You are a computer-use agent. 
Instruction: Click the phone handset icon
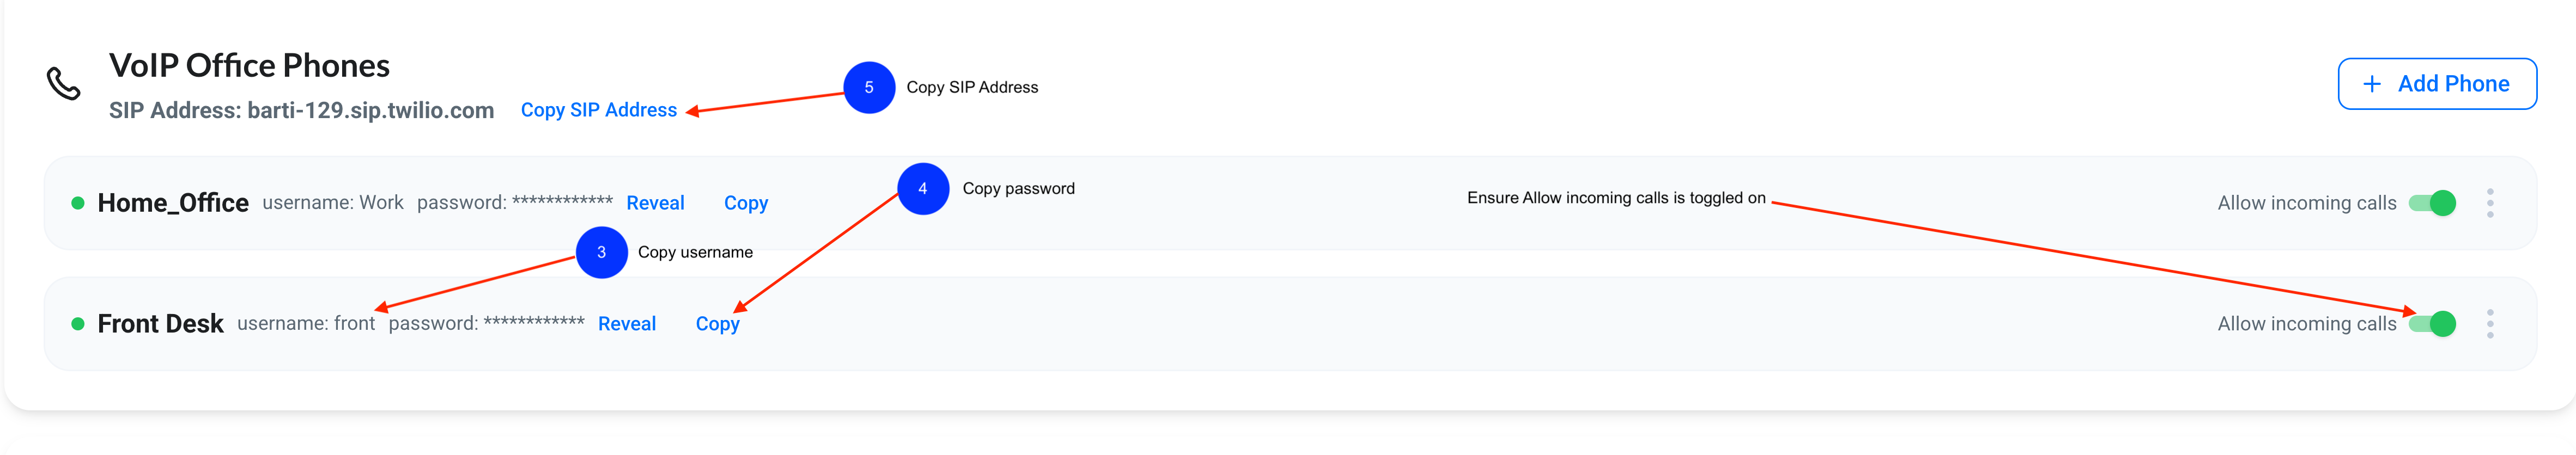point(64,84)
